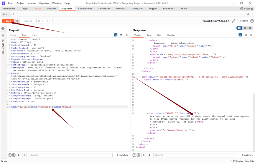The image size is (255, 164).
Task: Click the Request search input field
Action: point(70,155)
